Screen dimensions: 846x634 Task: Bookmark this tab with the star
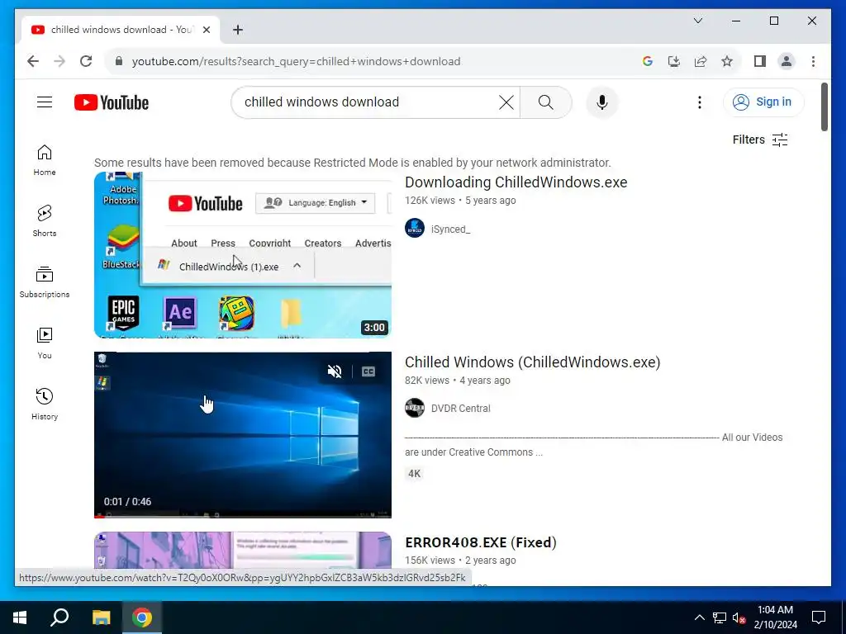[x=727, y=61]
